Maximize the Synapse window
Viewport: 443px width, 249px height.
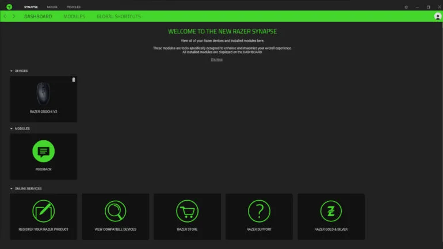tap(428, 7)
